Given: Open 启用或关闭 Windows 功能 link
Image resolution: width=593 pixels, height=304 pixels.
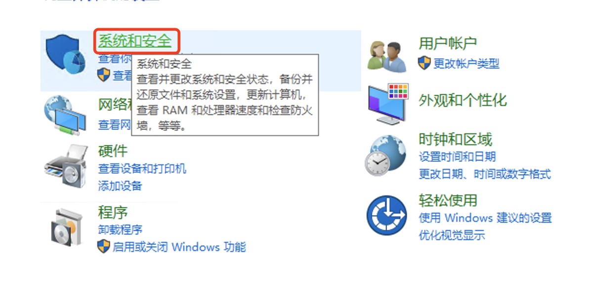Looking at the screenshot, I should [x=179, y=247].
